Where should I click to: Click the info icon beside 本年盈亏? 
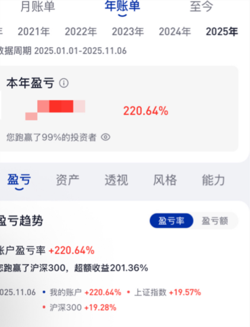(x=64, y=84)
